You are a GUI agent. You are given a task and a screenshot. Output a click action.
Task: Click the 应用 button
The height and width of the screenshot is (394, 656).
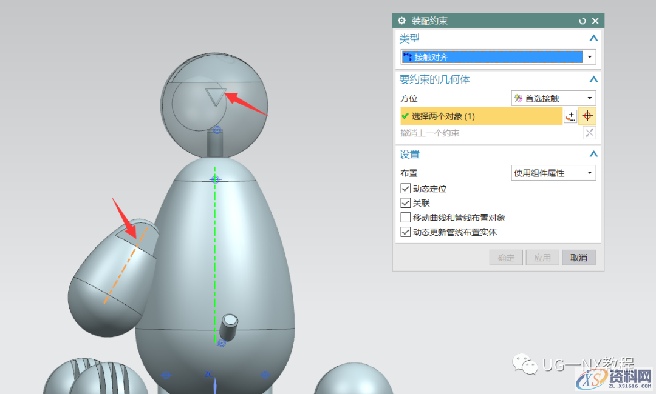(542, 257)
